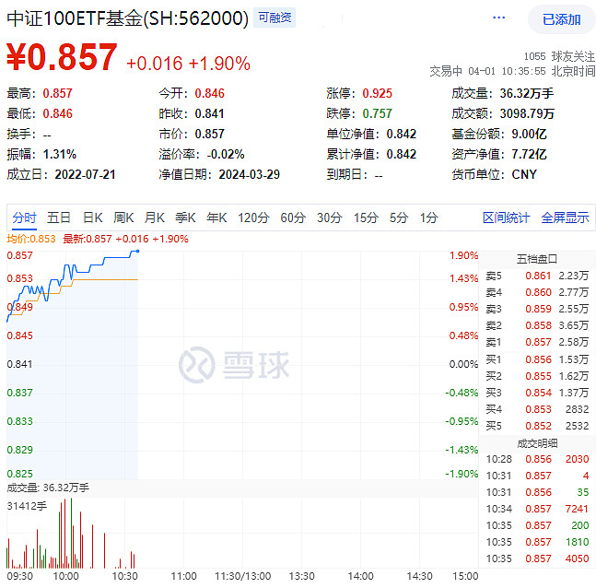Click the 成交明细 panel header

[537, 443]
